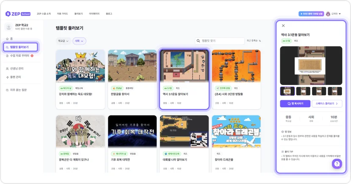
Task: Click the 스페이스 둘러보기 button
Action: click(327, 104)
